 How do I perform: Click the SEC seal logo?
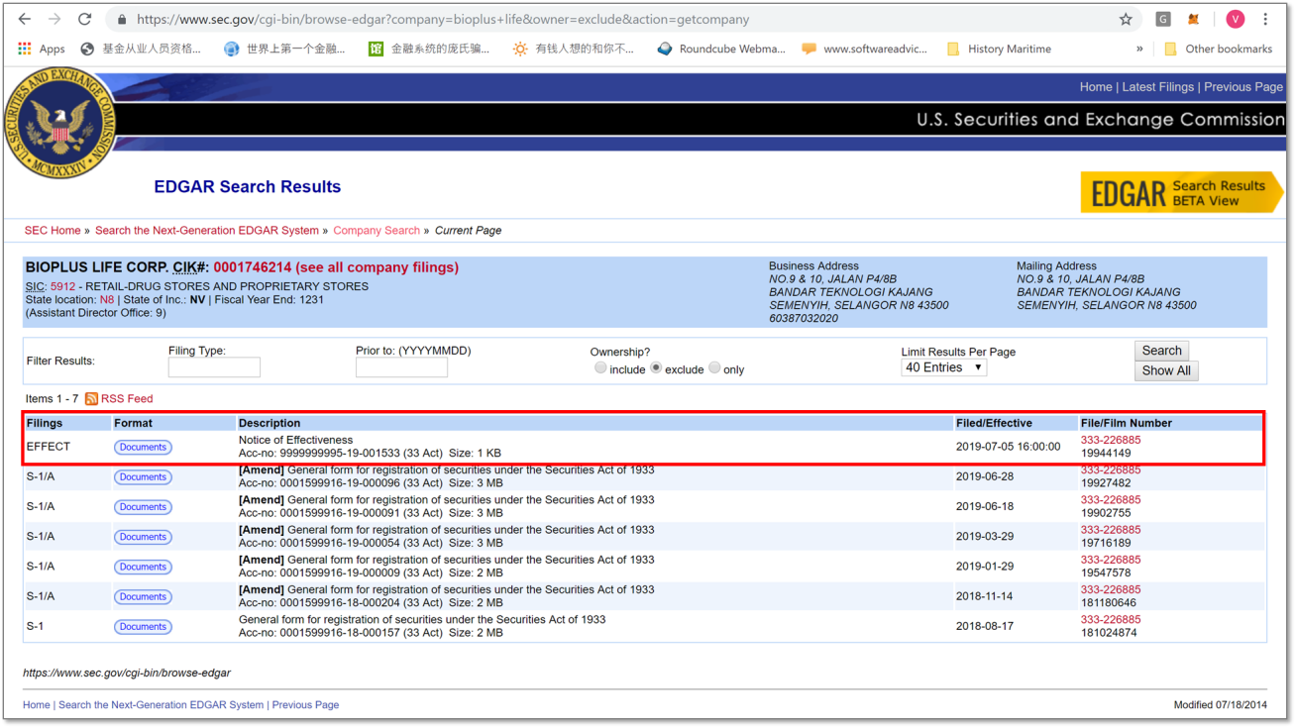click(61, 124)
